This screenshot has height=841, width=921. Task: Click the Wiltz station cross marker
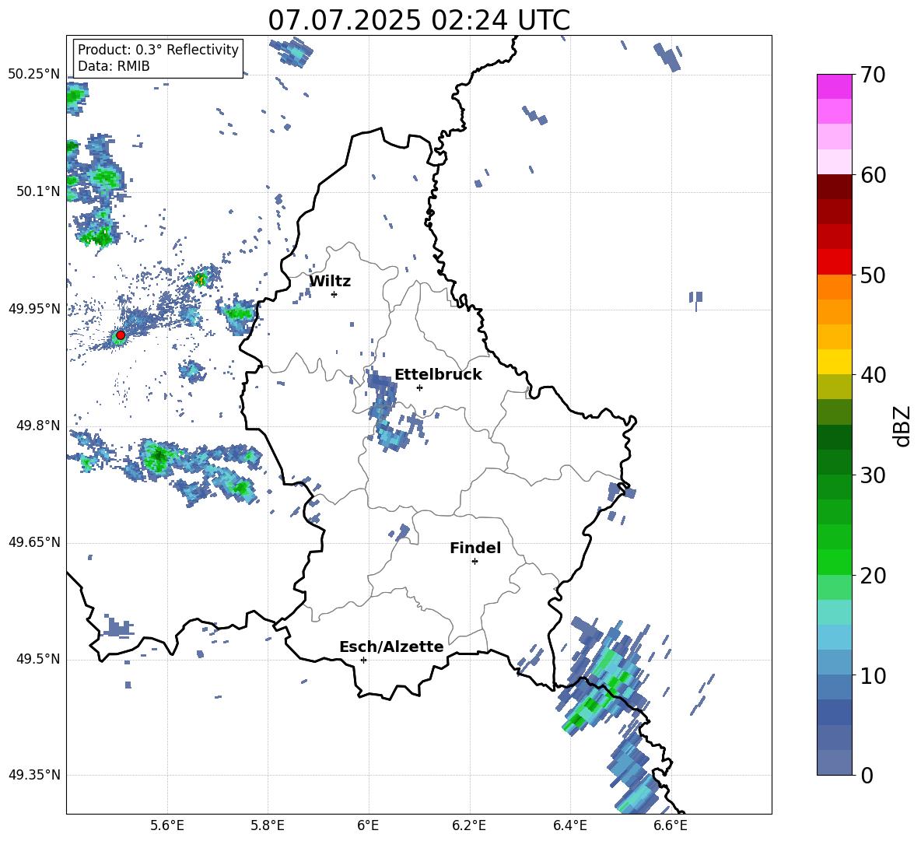pyautogui.click(x=334, y=294)
